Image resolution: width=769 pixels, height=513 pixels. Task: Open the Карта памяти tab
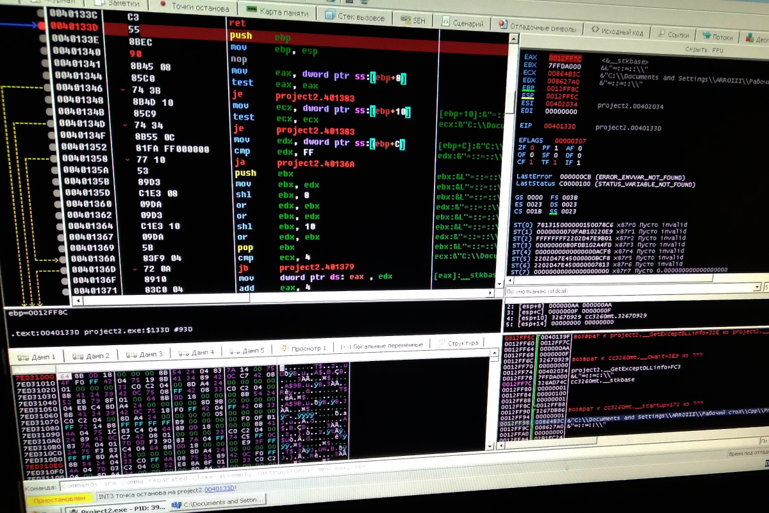click(x=278, y=12)
